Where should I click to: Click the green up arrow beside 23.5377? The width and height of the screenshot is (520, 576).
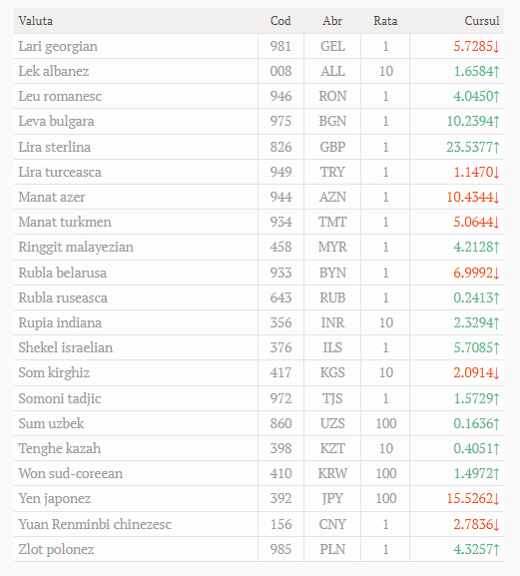coord(496,148)
